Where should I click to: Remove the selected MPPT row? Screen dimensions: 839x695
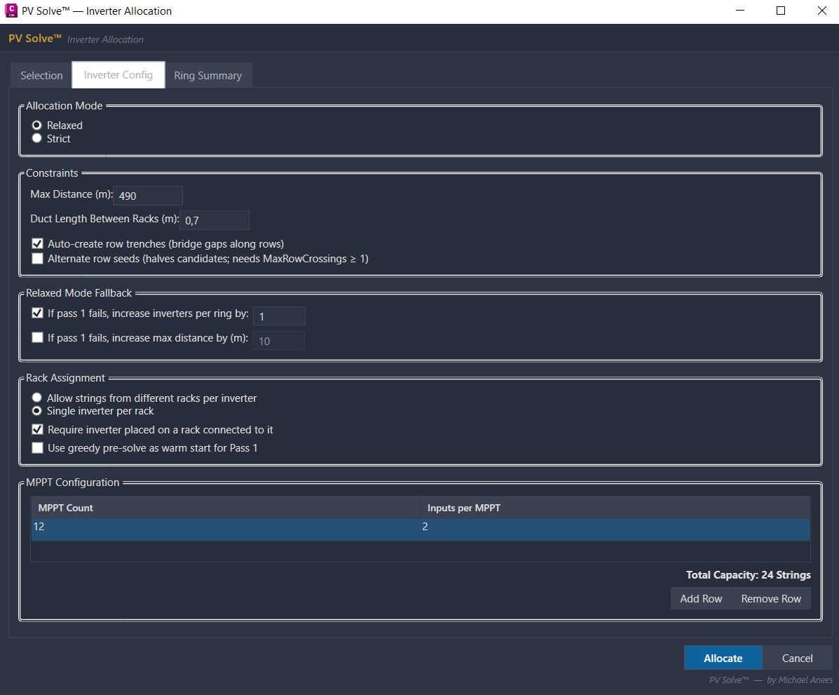(771, 598)
